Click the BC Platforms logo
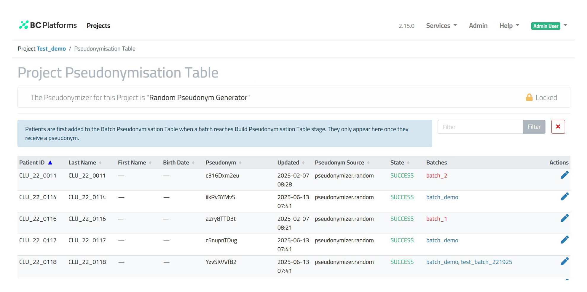Image resolution: width=587 pixels, height=292 pixels. [x=48, y=25]
